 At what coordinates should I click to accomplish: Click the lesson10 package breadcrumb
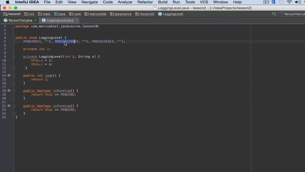(145, 14)
